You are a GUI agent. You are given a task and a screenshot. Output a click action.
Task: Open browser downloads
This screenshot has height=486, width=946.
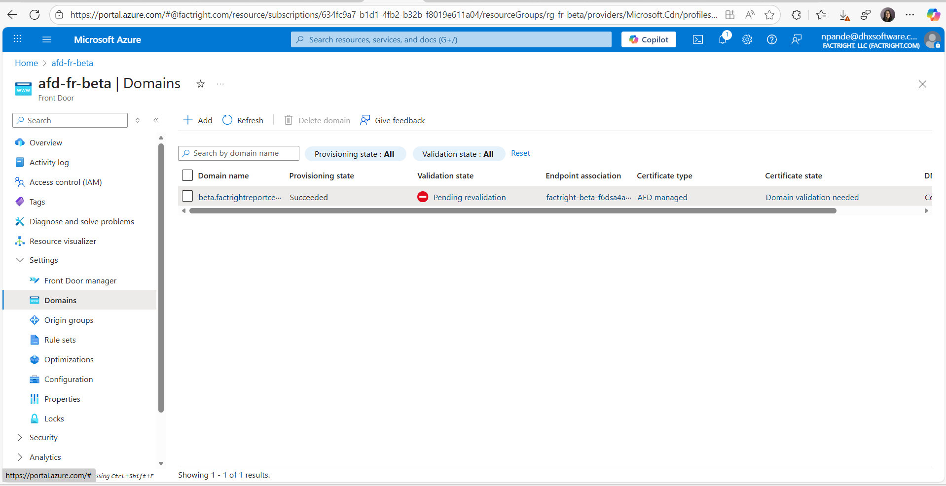844,16
